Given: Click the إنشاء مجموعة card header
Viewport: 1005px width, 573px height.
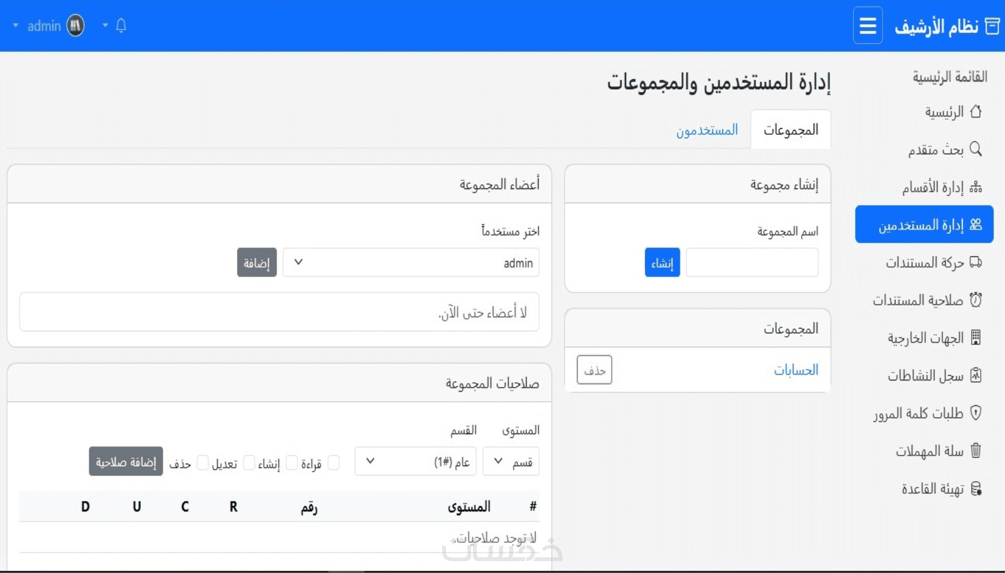Looking at the screenshot, I should coord(698,184).
